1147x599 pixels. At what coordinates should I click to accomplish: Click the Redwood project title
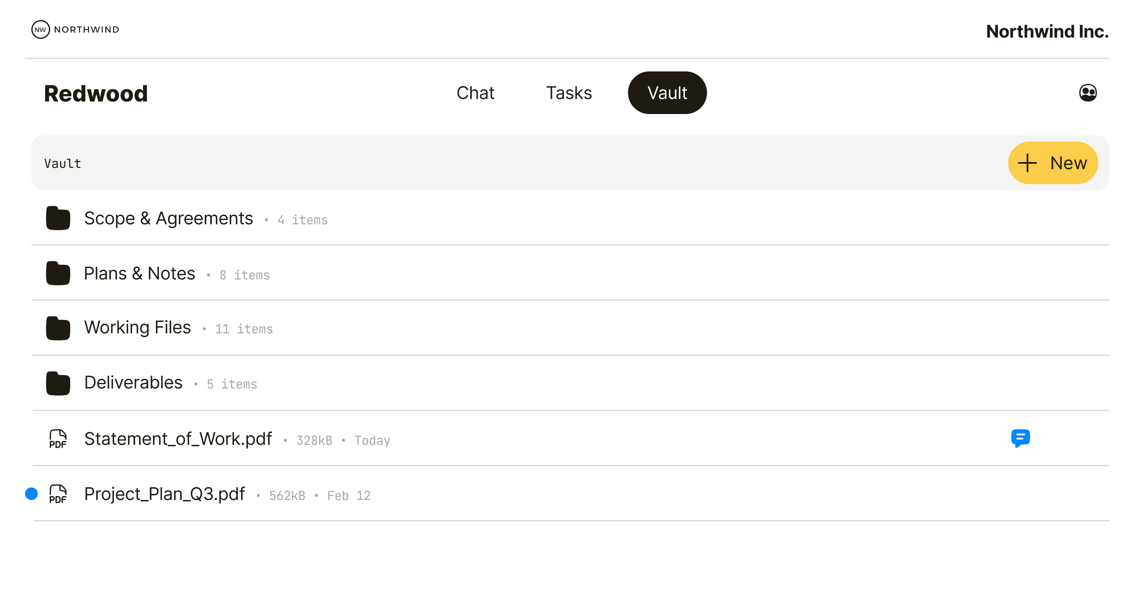pos(95,93)
